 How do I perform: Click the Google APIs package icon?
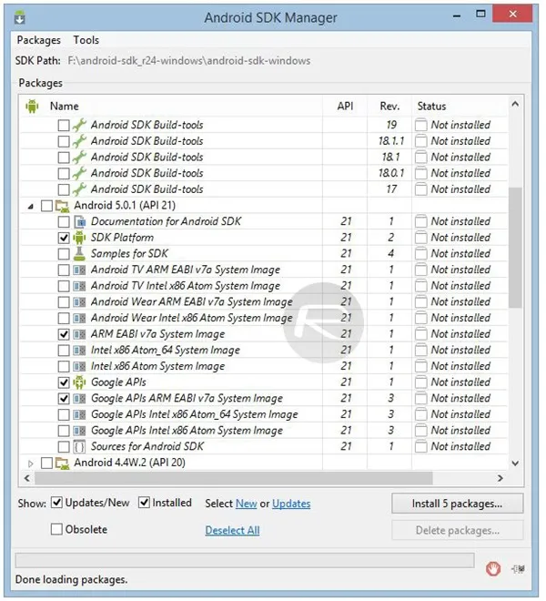pyautogui.click(x=79, y=382)
